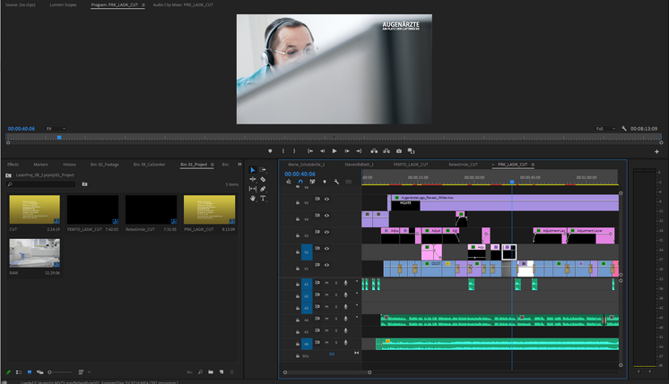
Task: Open the Fit zoom level dropdown
Action: coord(54,129)
